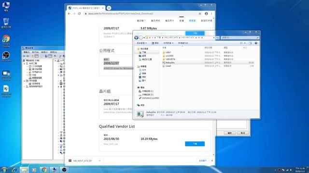Go back in the Explorer window

(x=136, y=37)
